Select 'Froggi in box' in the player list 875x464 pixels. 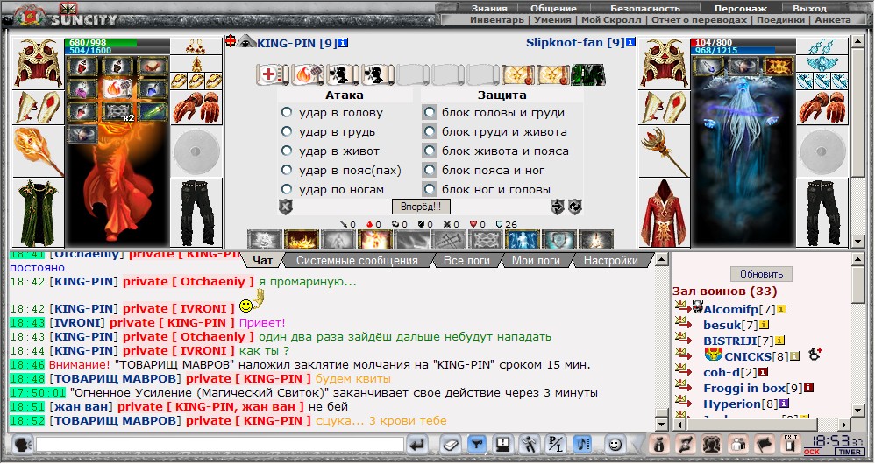(744, 388)
